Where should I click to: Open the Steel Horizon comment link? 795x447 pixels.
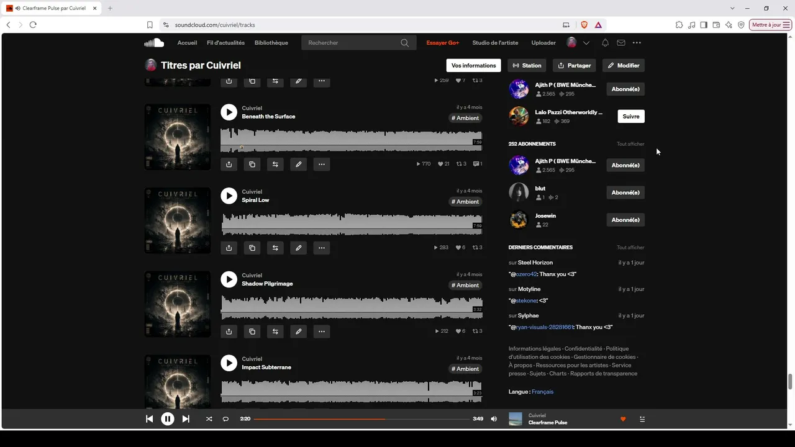pyautogui.click(x=535, y=263)
